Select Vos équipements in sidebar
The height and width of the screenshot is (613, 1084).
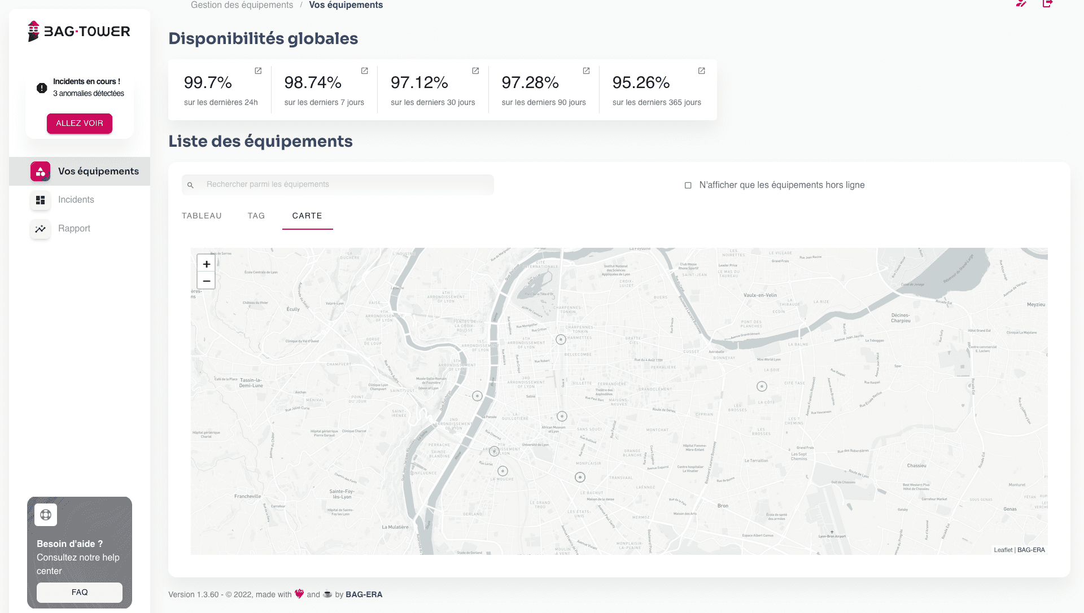coord(98,171)
